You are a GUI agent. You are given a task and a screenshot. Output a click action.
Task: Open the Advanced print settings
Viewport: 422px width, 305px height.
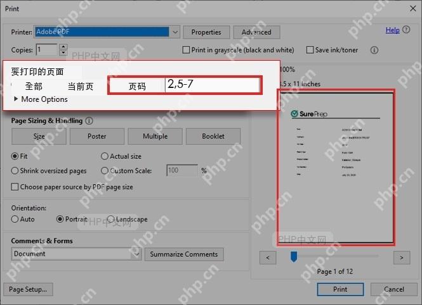(256, 32)
